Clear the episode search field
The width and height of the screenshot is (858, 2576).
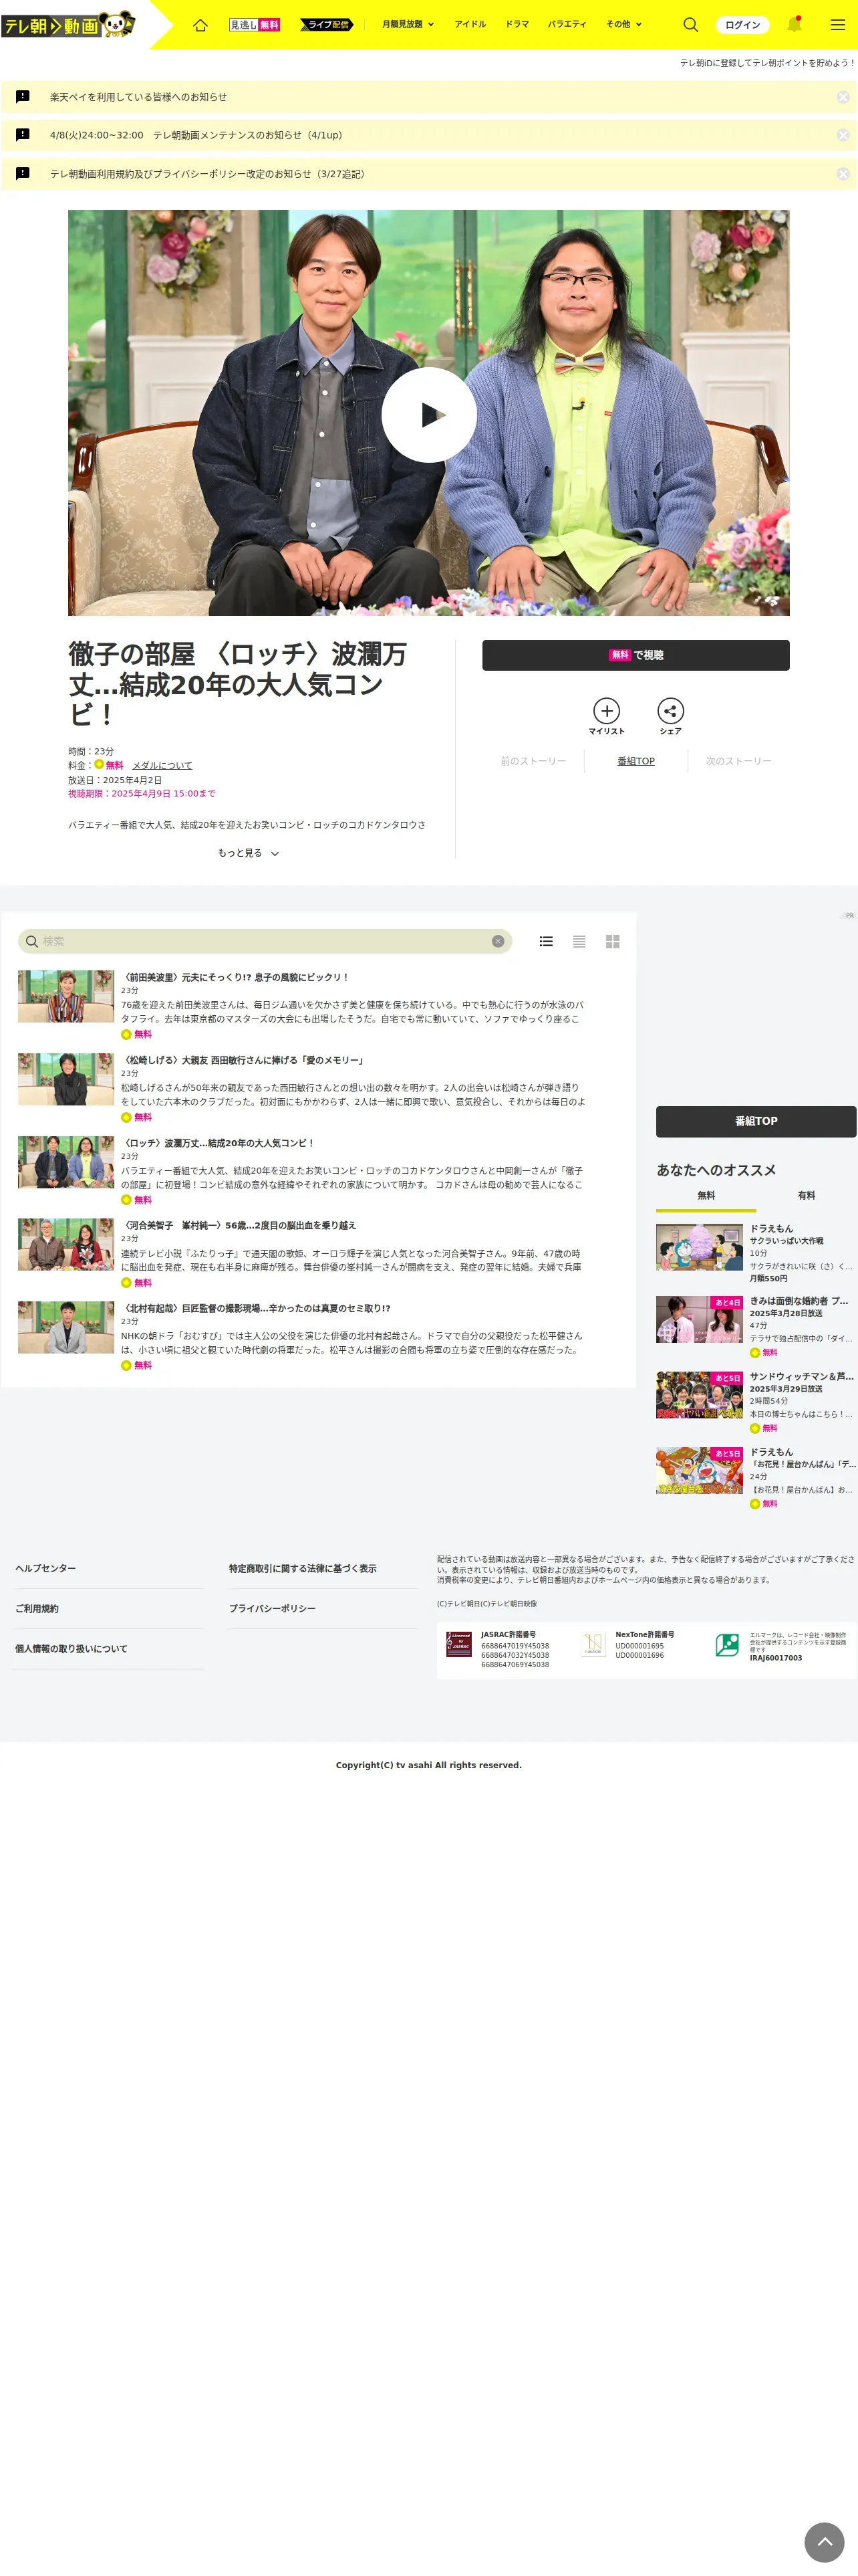pyautogui.click(x=497, y=941)
